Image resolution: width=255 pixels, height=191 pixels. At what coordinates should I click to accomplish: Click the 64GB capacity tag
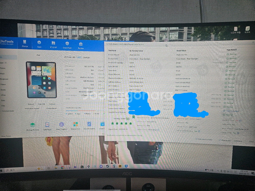pyautogui.click(x=79, y=57)
